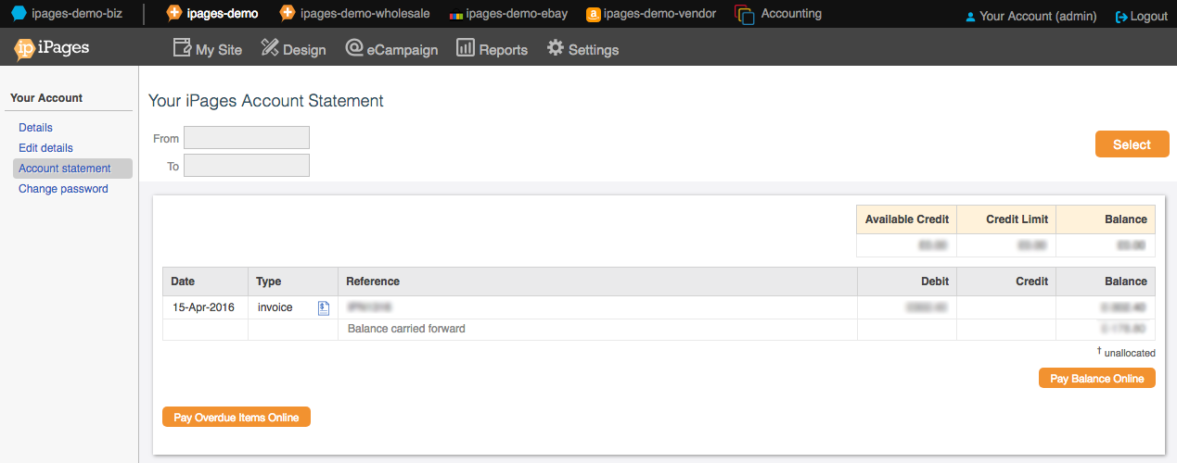This screenshot has height=463, width=1177.
Task: Select Account statement in sidebar
Action: (x=72, y=169)
